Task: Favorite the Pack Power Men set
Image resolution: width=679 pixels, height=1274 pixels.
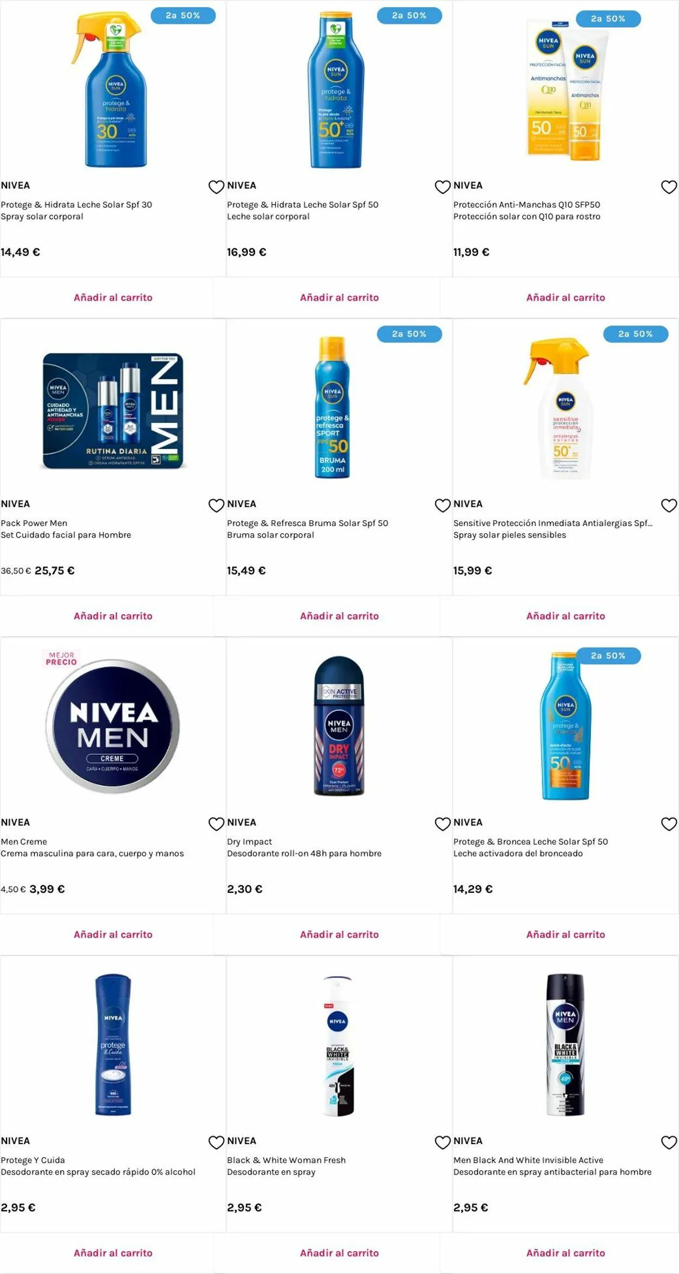Action: click(x=216, y=505)
